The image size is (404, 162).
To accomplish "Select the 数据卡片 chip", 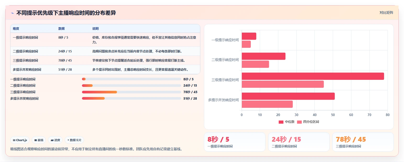I will tap(74, 140).
